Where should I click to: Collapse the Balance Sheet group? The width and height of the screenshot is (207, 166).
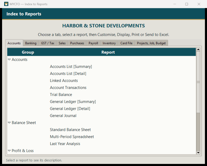[x=9, y=123]
